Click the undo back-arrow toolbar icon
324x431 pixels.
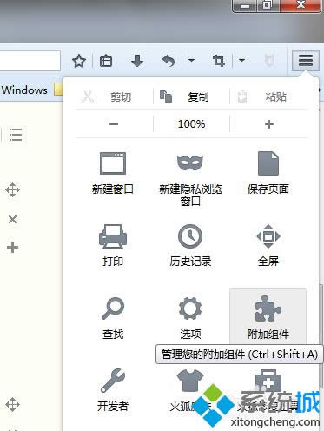[169, 61]
